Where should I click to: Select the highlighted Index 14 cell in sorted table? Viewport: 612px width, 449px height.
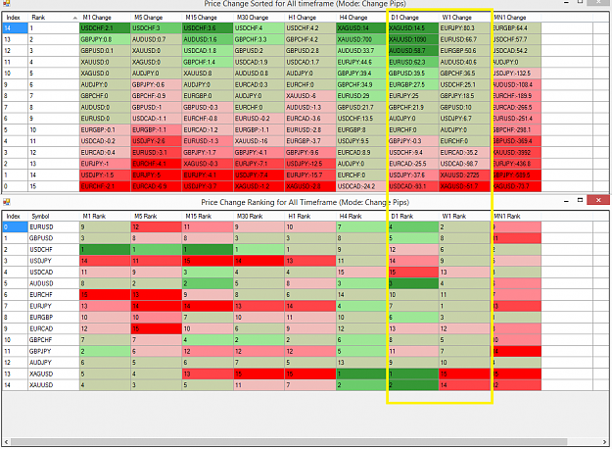click(15, 28)
